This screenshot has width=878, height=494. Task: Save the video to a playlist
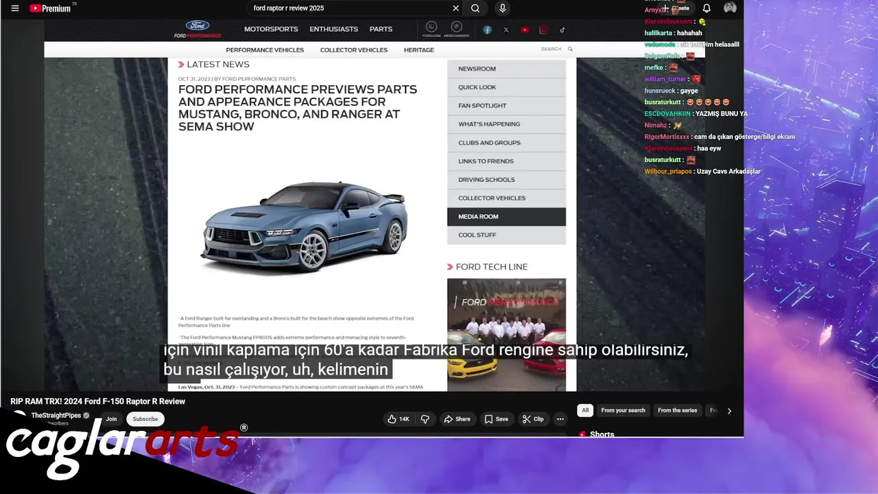click(497, 419)
